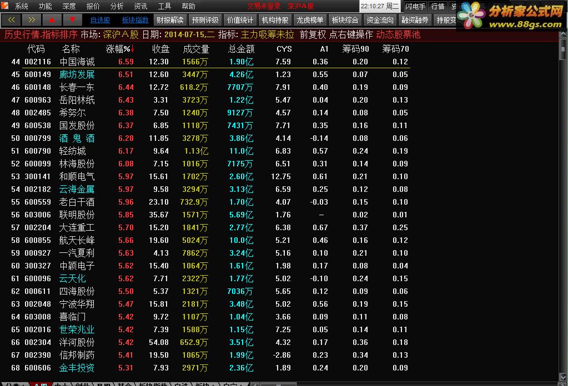Change the market selector 深沪A股

tap(120, 35)
